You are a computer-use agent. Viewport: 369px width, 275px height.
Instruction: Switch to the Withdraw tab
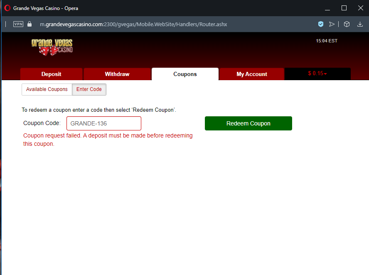click(117, 74)
